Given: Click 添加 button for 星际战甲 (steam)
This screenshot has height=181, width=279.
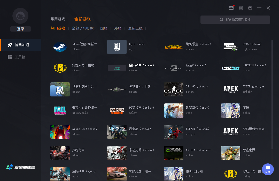Looking at the screenshot, I should 117,68.
